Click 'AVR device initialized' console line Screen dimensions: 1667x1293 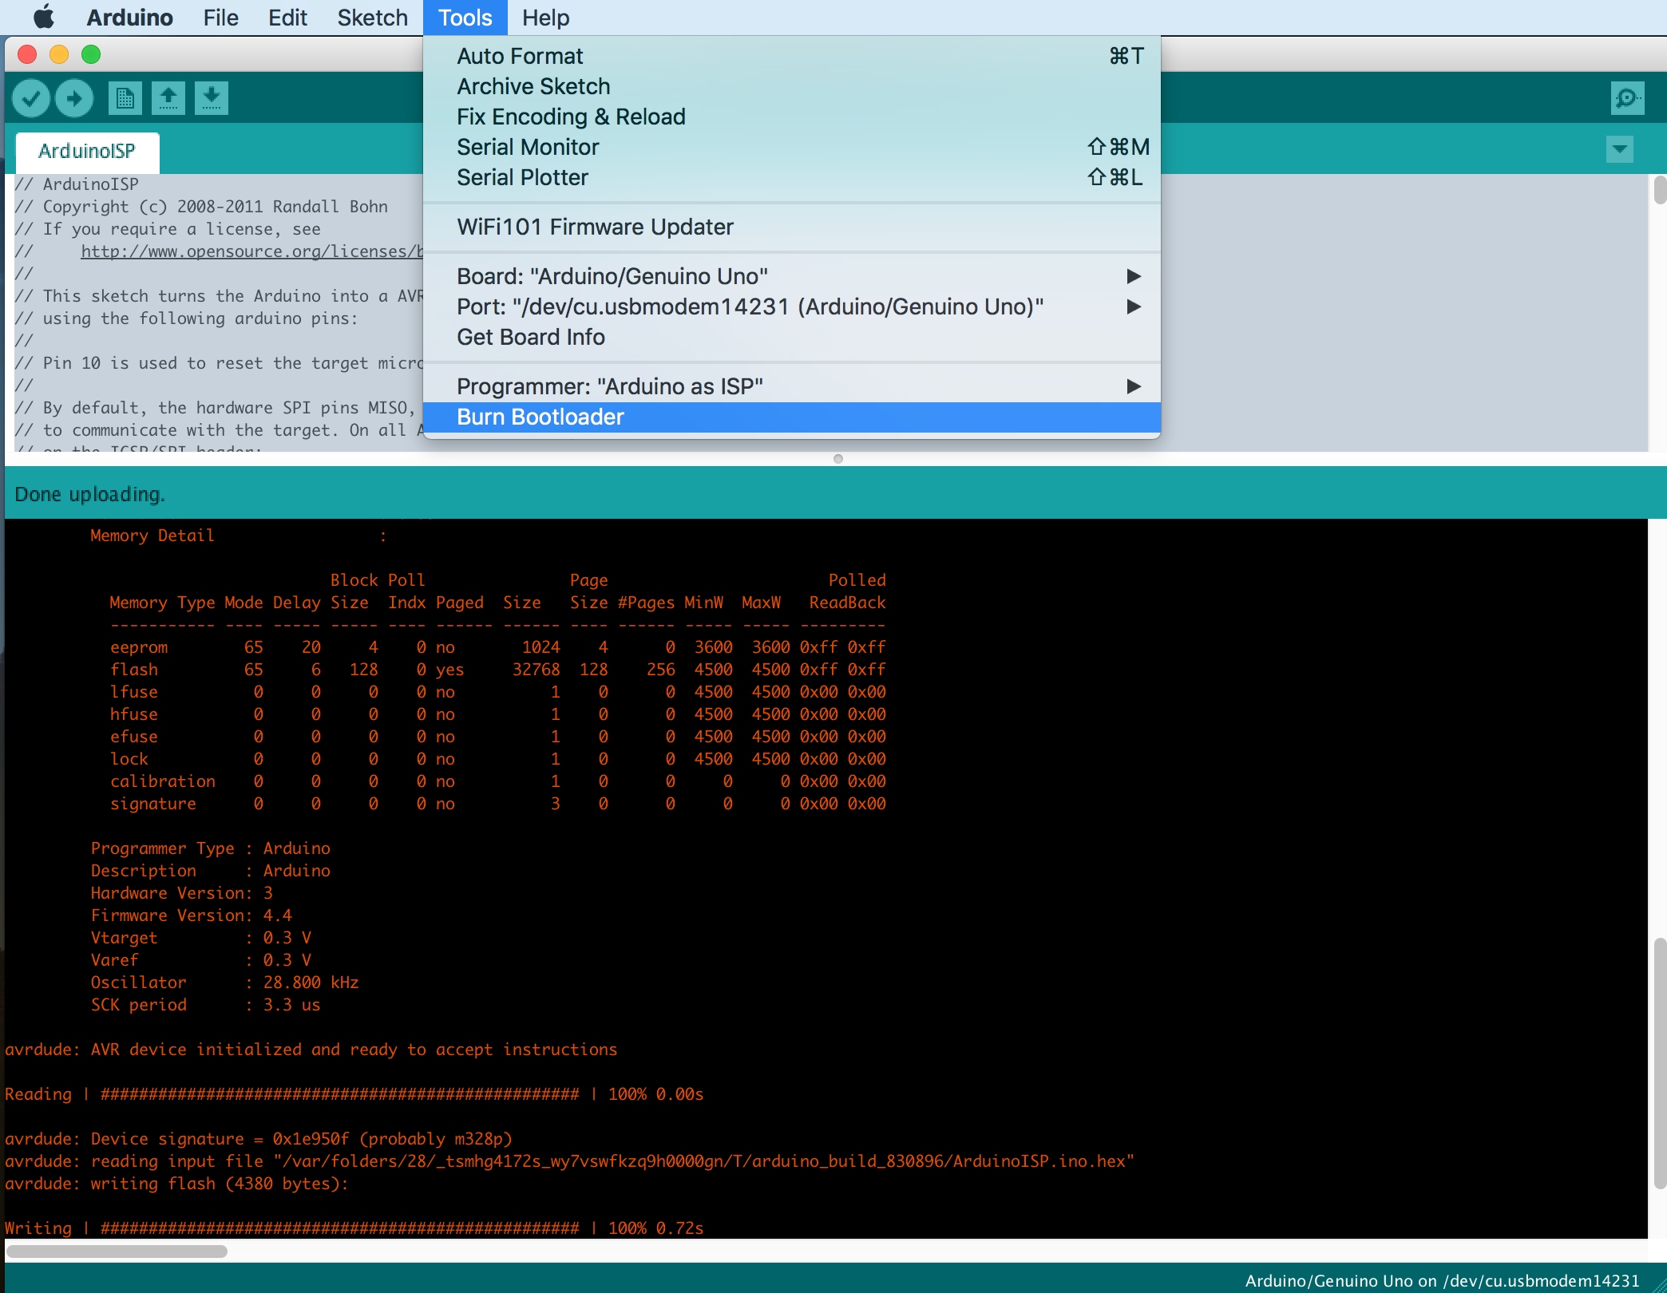(x=311, y=1050)
